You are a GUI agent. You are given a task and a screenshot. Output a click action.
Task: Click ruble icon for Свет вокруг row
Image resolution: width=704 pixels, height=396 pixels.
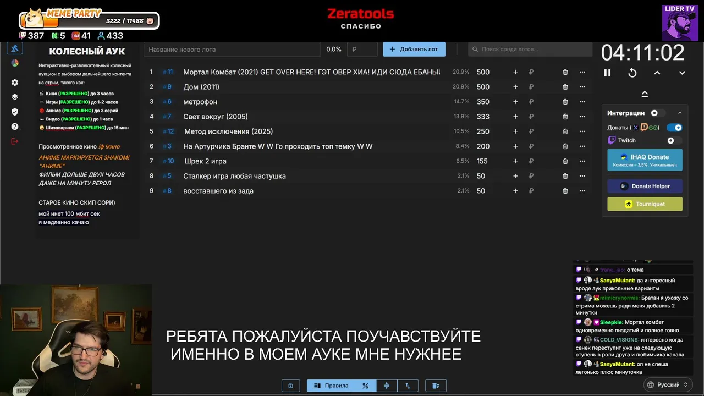click(531, 117)
